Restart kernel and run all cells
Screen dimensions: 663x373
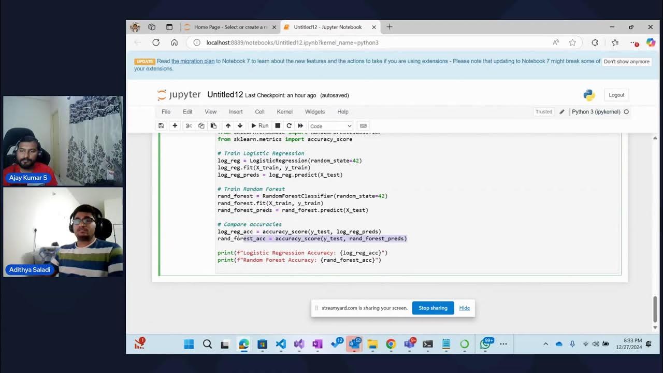click(300, 126)
